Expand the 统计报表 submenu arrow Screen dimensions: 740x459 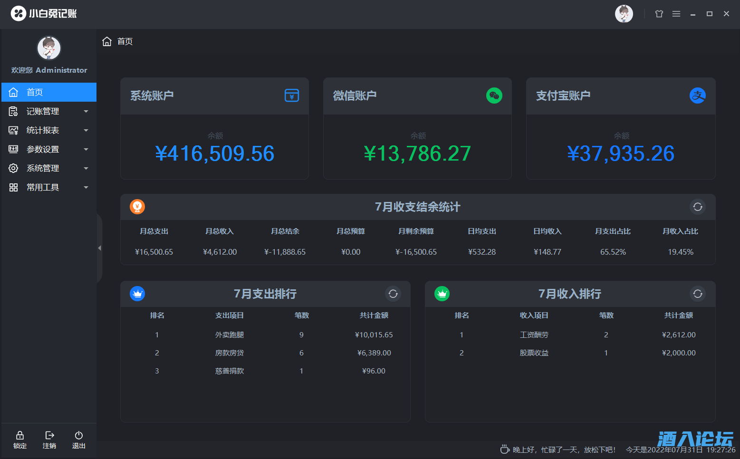86,130
